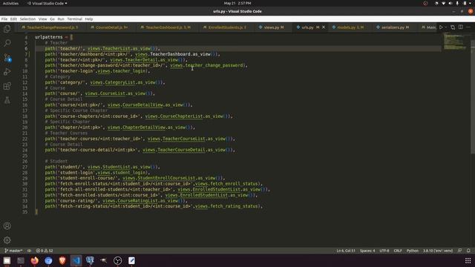Screen dimensions: 475x267
Task: Close the urls.py tab
Action: click(x=324, y=27)
